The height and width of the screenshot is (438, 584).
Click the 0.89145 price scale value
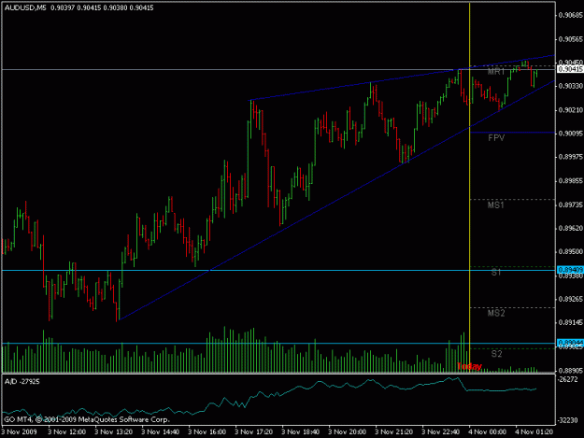pos(571,322)
